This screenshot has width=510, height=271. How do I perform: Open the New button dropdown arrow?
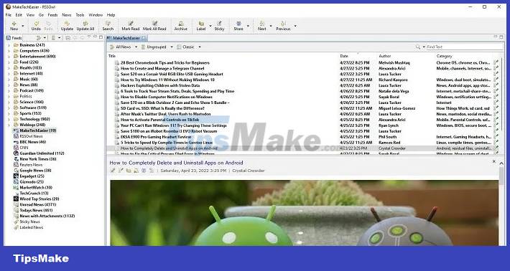(23, 26)
